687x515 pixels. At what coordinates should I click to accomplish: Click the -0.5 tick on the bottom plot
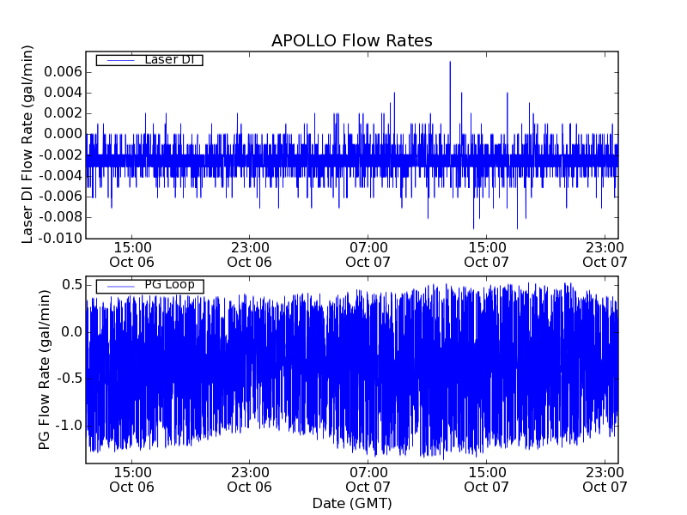pos(69,379)
